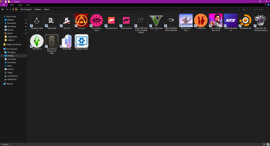Open Oyunlar (D:) drive

coord(12,79)
